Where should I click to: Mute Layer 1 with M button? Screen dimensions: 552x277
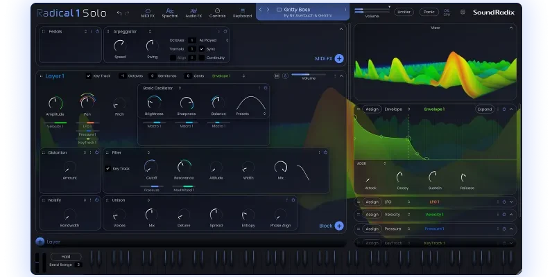tap(277, 76)
